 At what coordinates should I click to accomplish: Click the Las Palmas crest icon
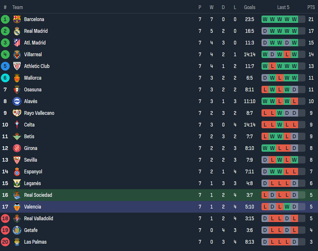(x=17, y=242)
